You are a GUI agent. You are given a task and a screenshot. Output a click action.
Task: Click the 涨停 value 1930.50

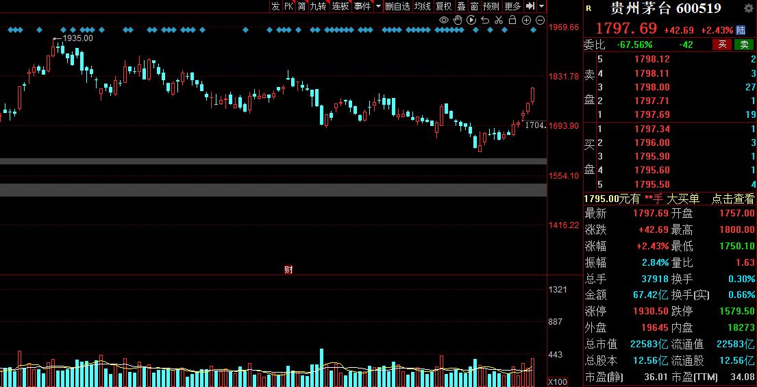click(x=650, y=311)
